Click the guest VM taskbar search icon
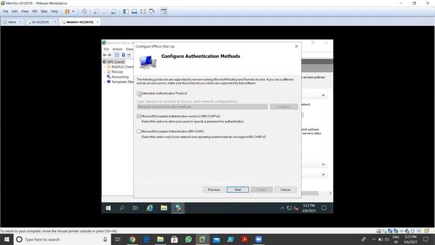Screen dimensions: 435x245 122,208
